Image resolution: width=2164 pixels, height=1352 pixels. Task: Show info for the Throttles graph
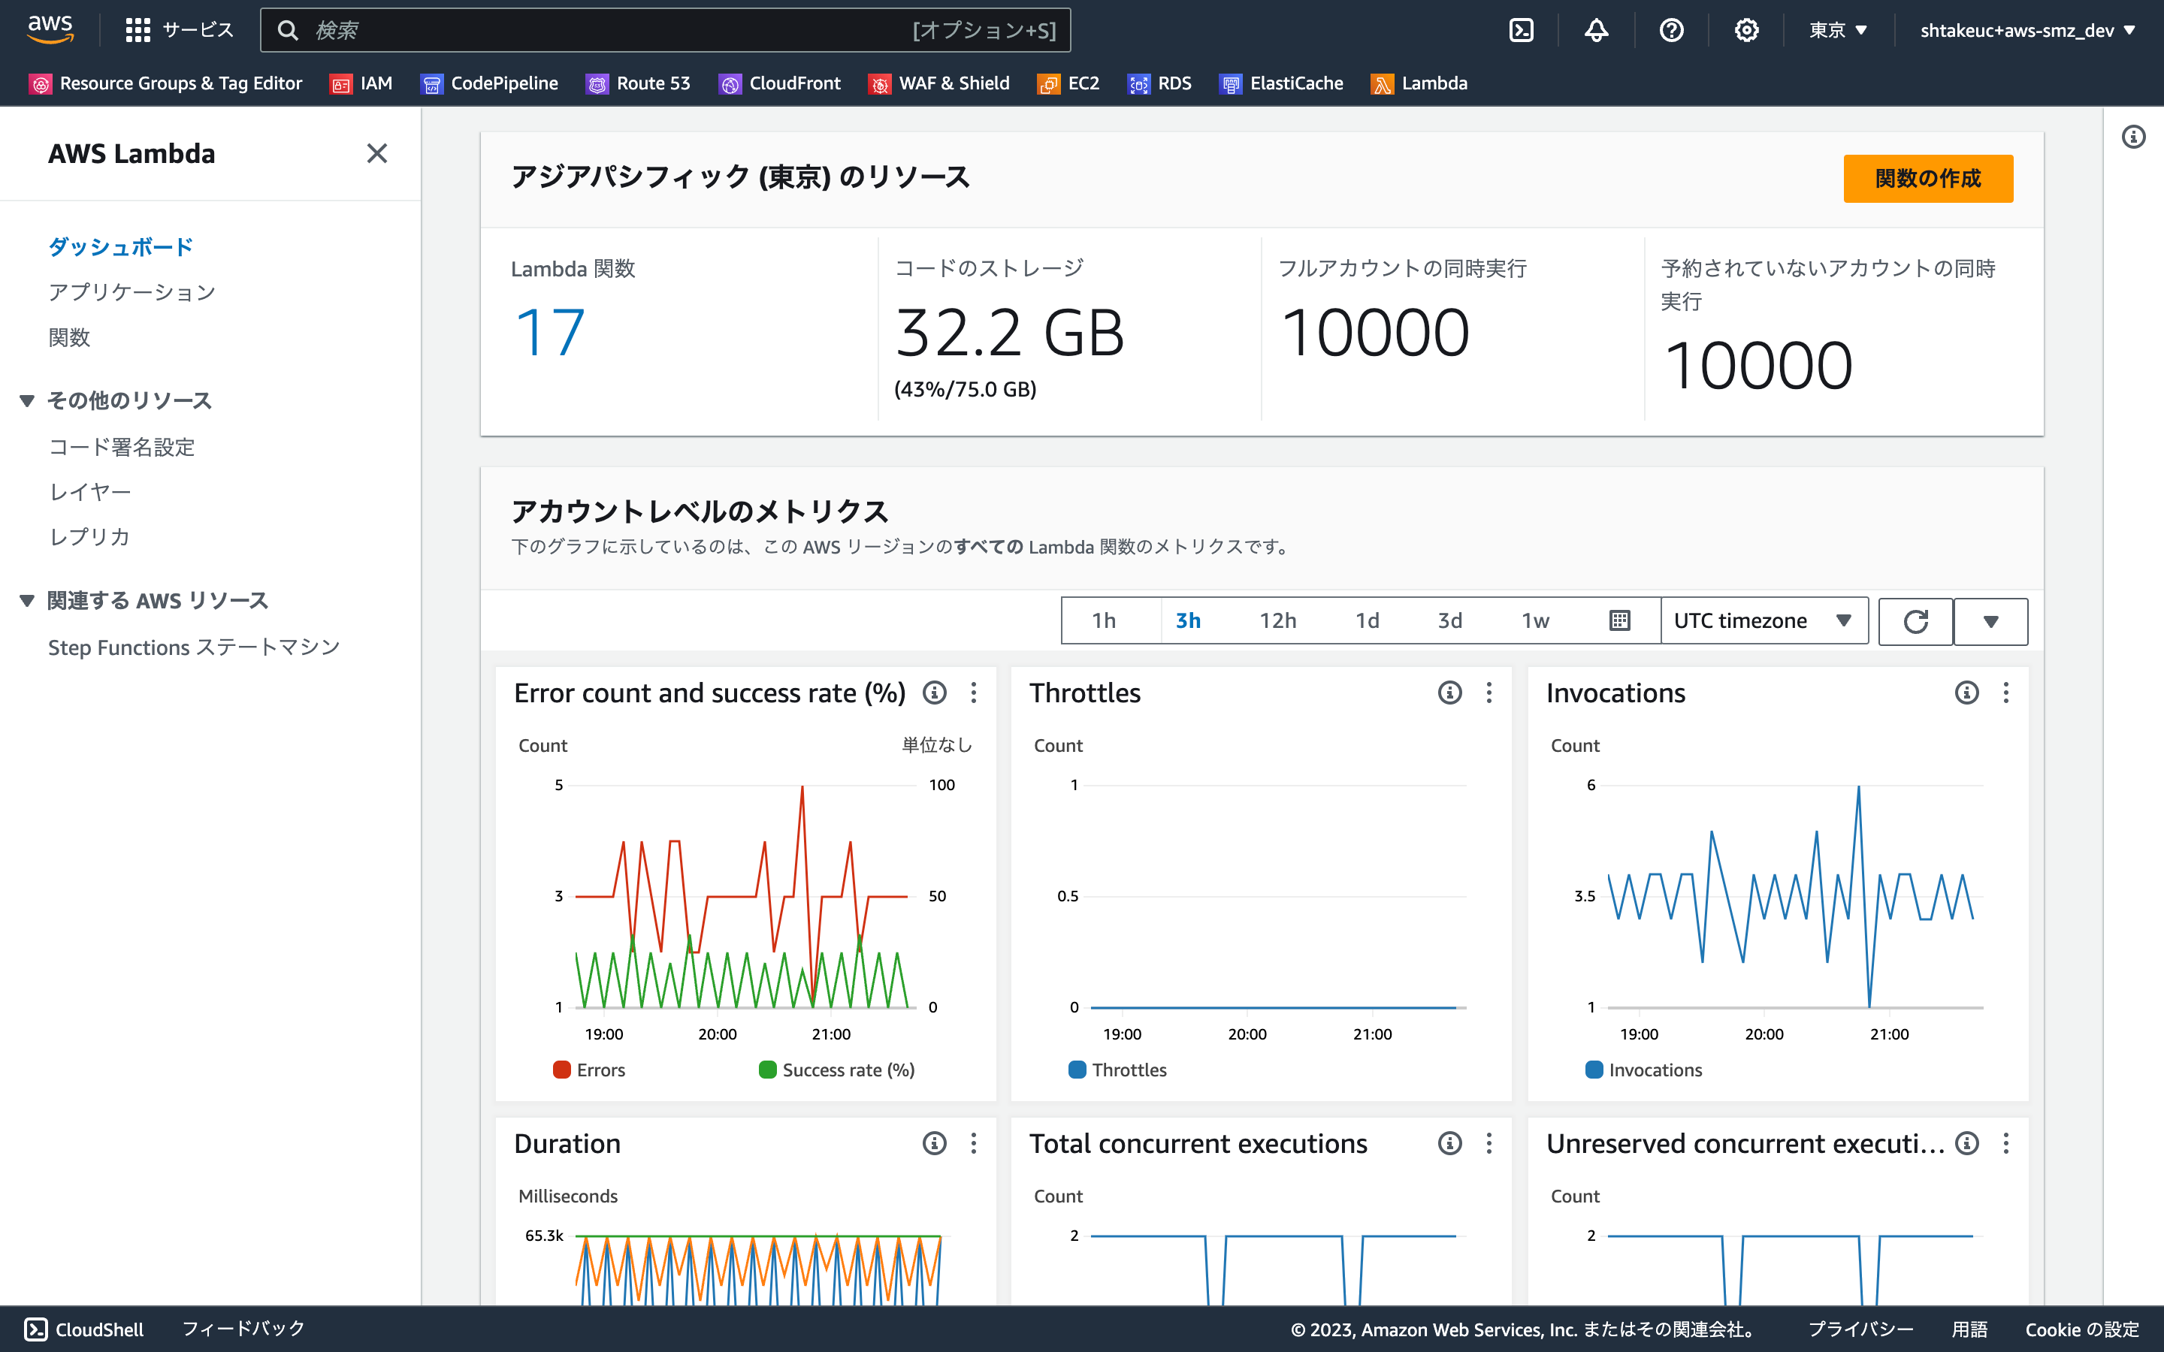click(x=1449, y=693)
